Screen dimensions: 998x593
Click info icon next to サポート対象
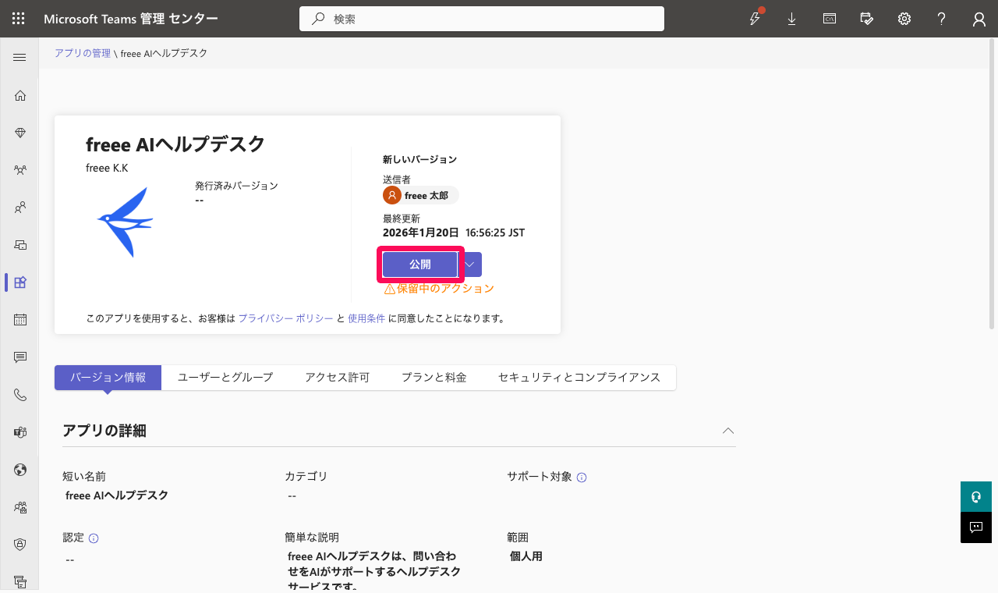582,478
